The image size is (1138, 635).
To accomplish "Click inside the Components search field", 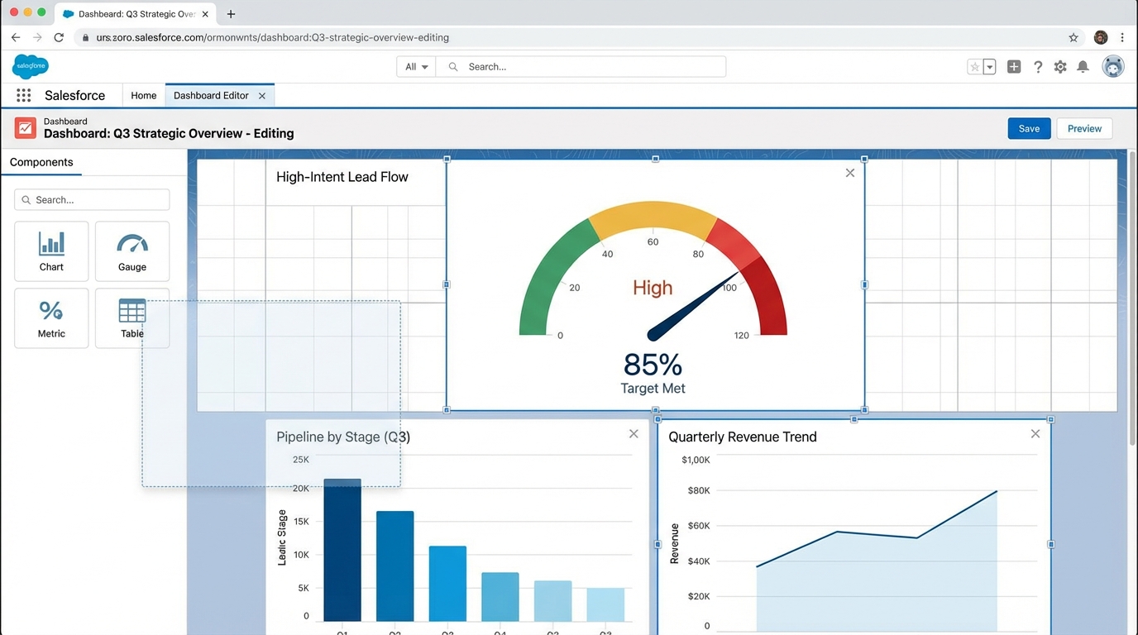I will point(91,199).
